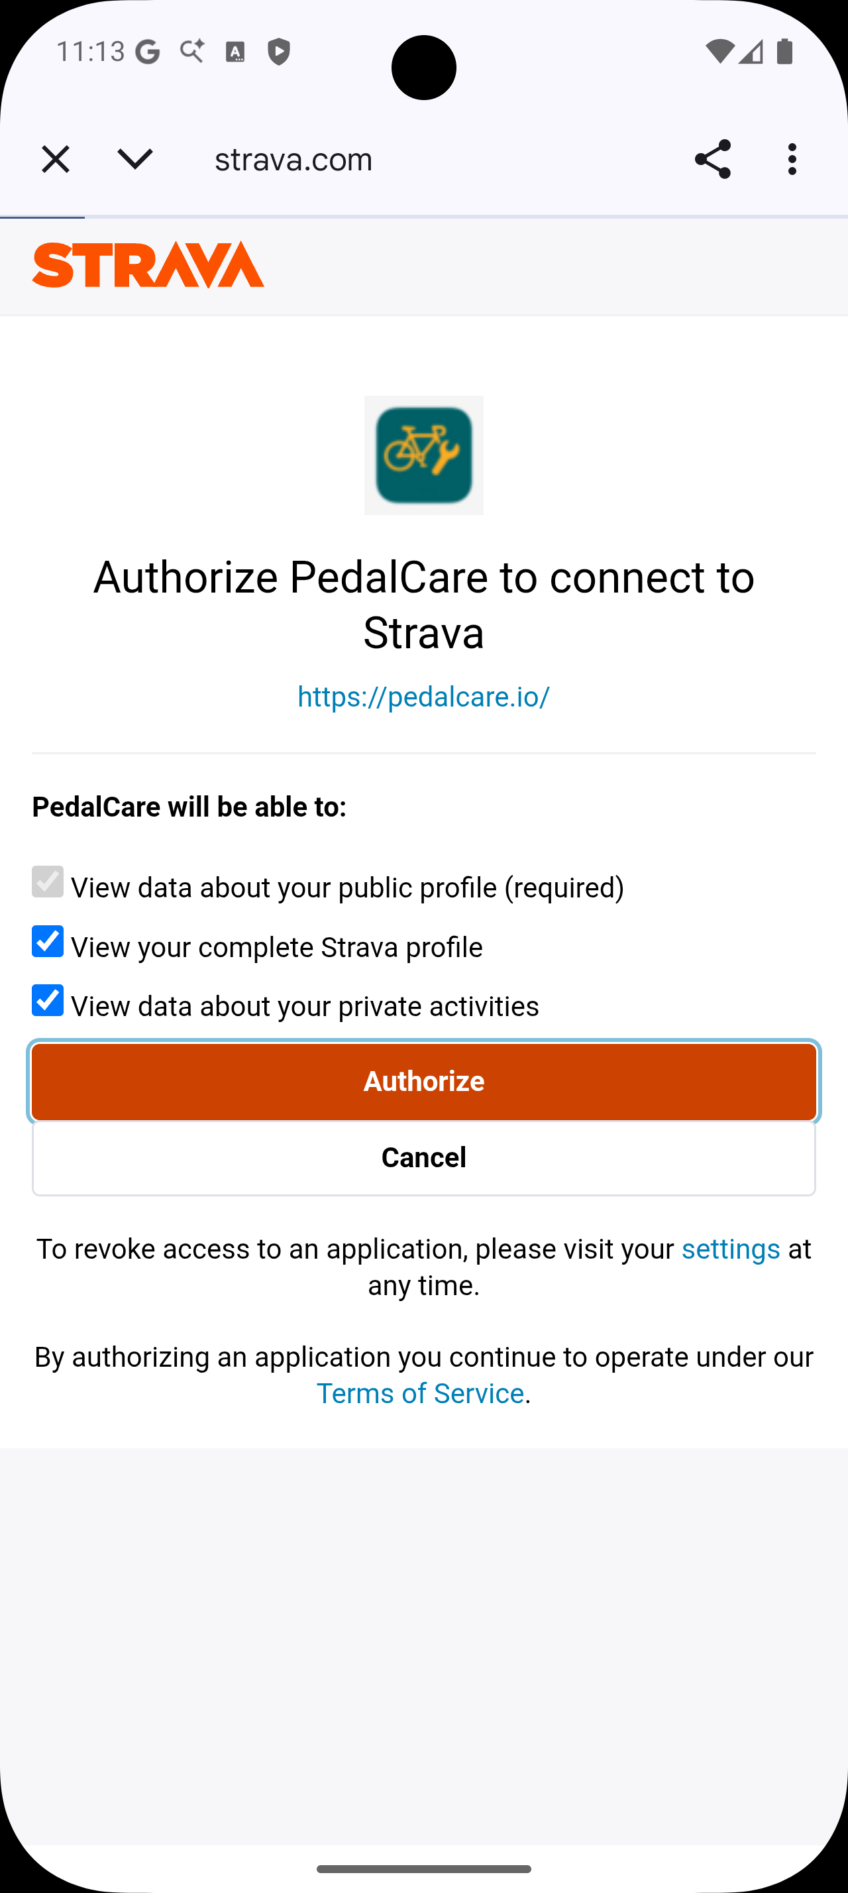
Task: Disable View data about your private activities
Action: coord(47,1001)
